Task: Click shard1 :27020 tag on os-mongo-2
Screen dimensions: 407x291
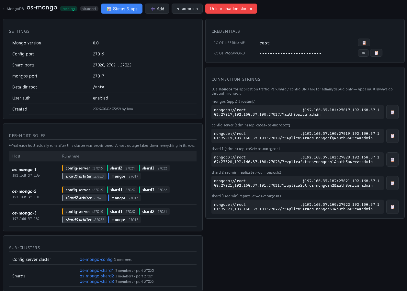Action: (122, 190)
